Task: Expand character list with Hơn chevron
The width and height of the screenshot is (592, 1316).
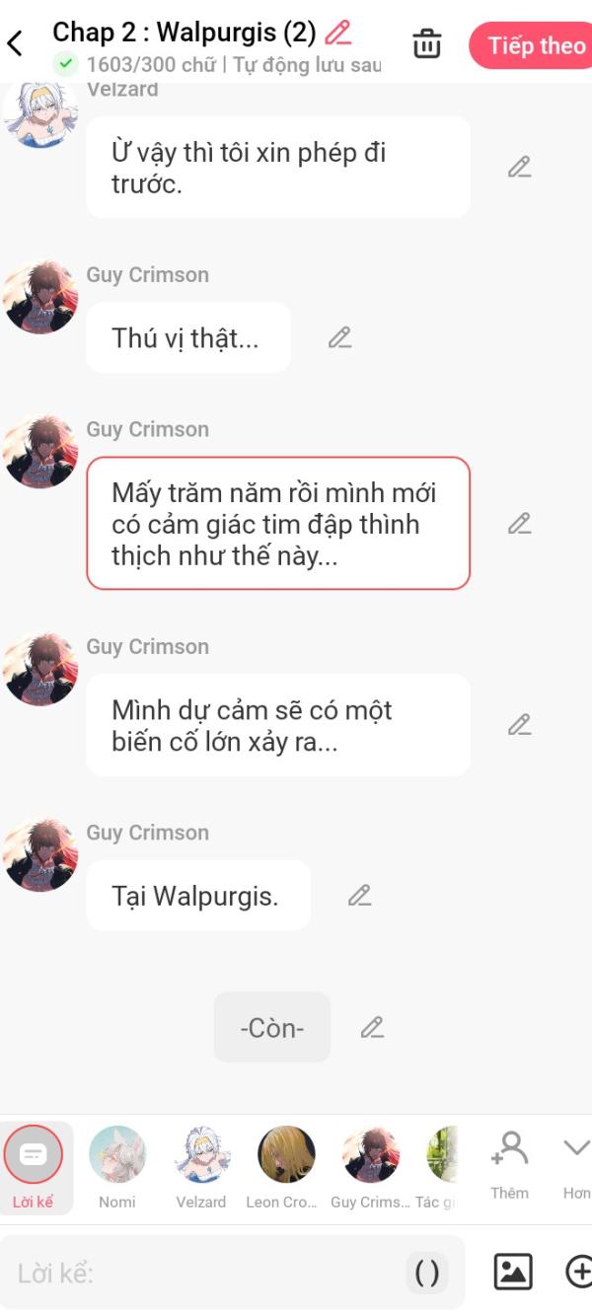Action: coord(576,1165)
